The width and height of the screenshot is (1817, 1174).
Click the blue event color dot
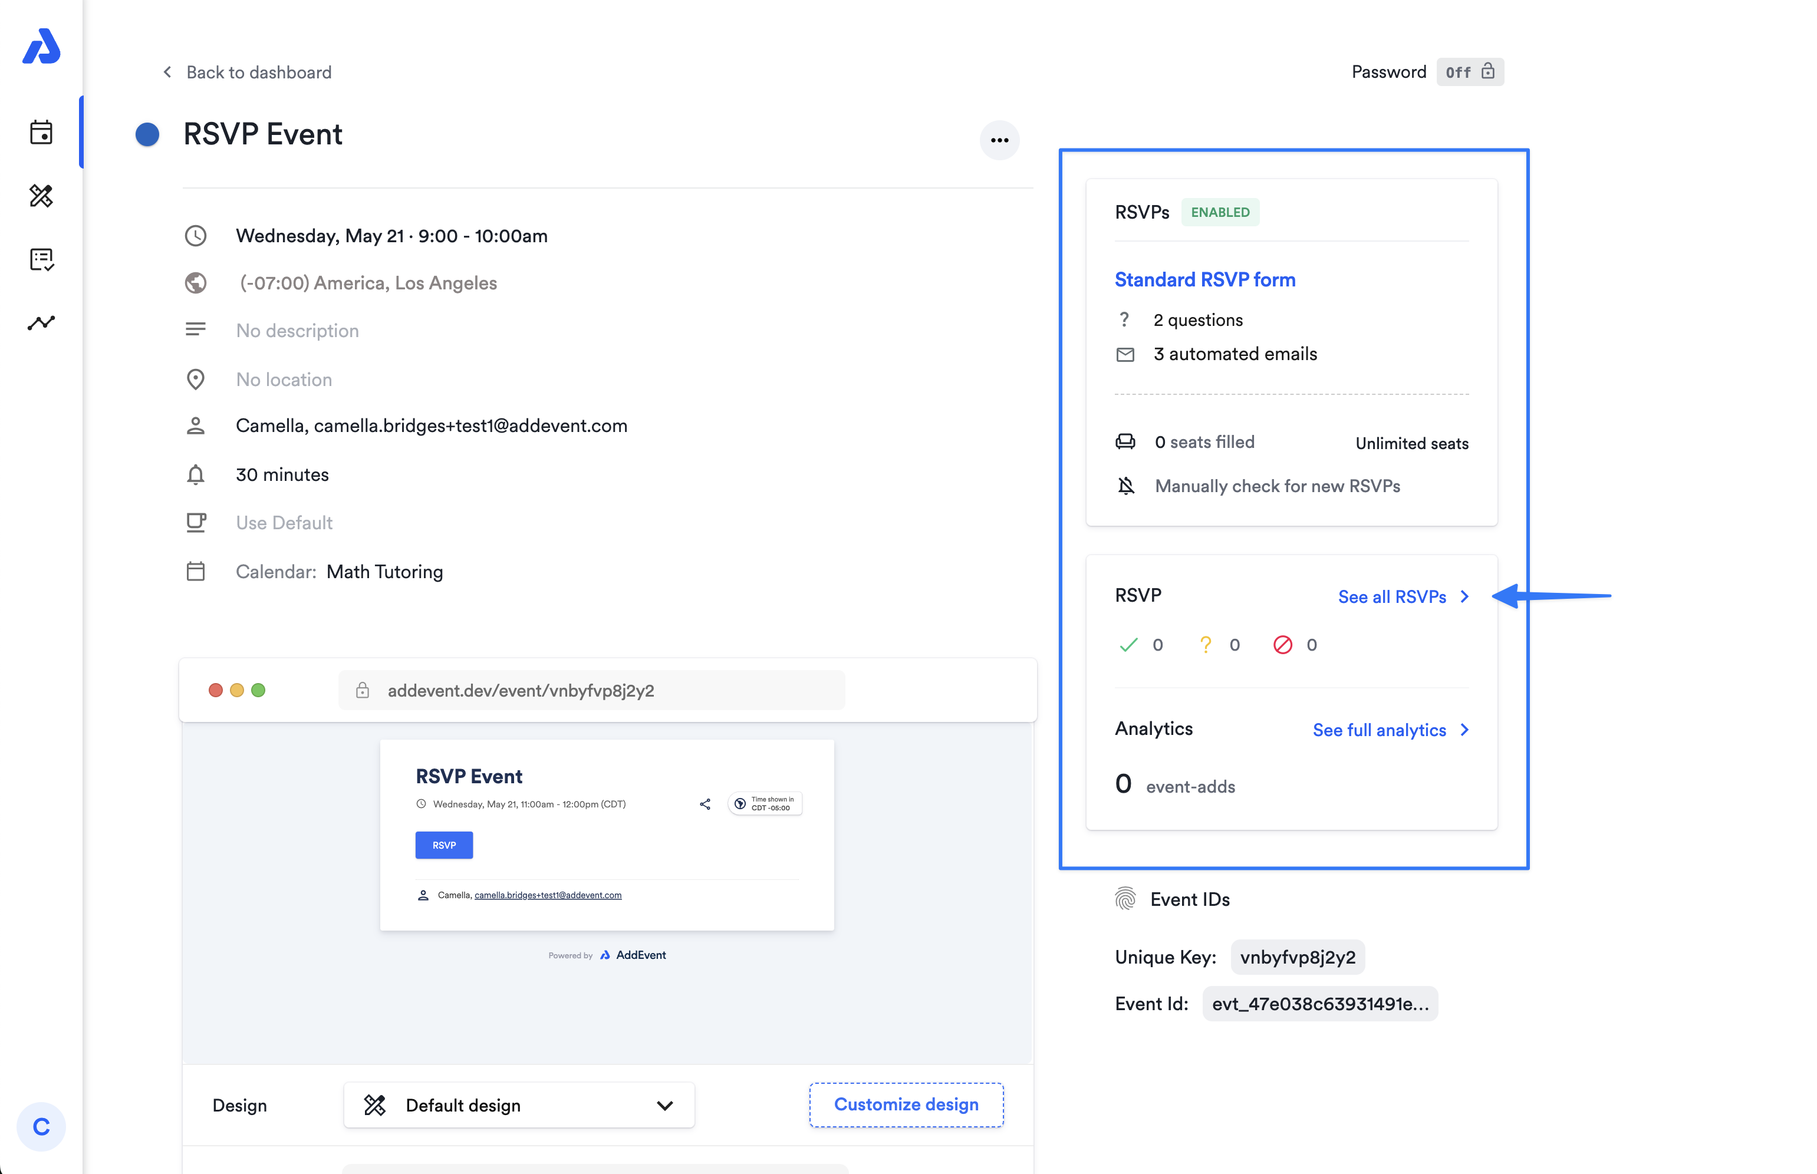pyautogui.click(x=147, y=134)
